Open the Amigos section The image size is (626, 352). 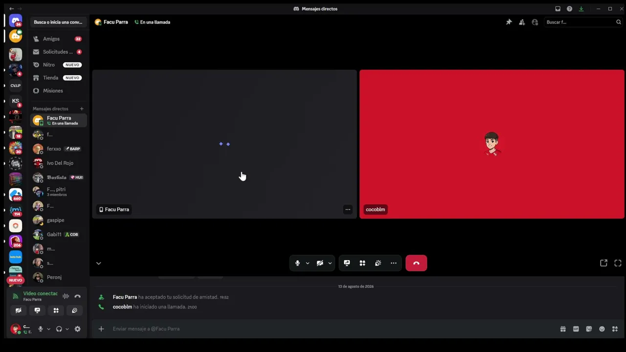click(x=58, y=39)
